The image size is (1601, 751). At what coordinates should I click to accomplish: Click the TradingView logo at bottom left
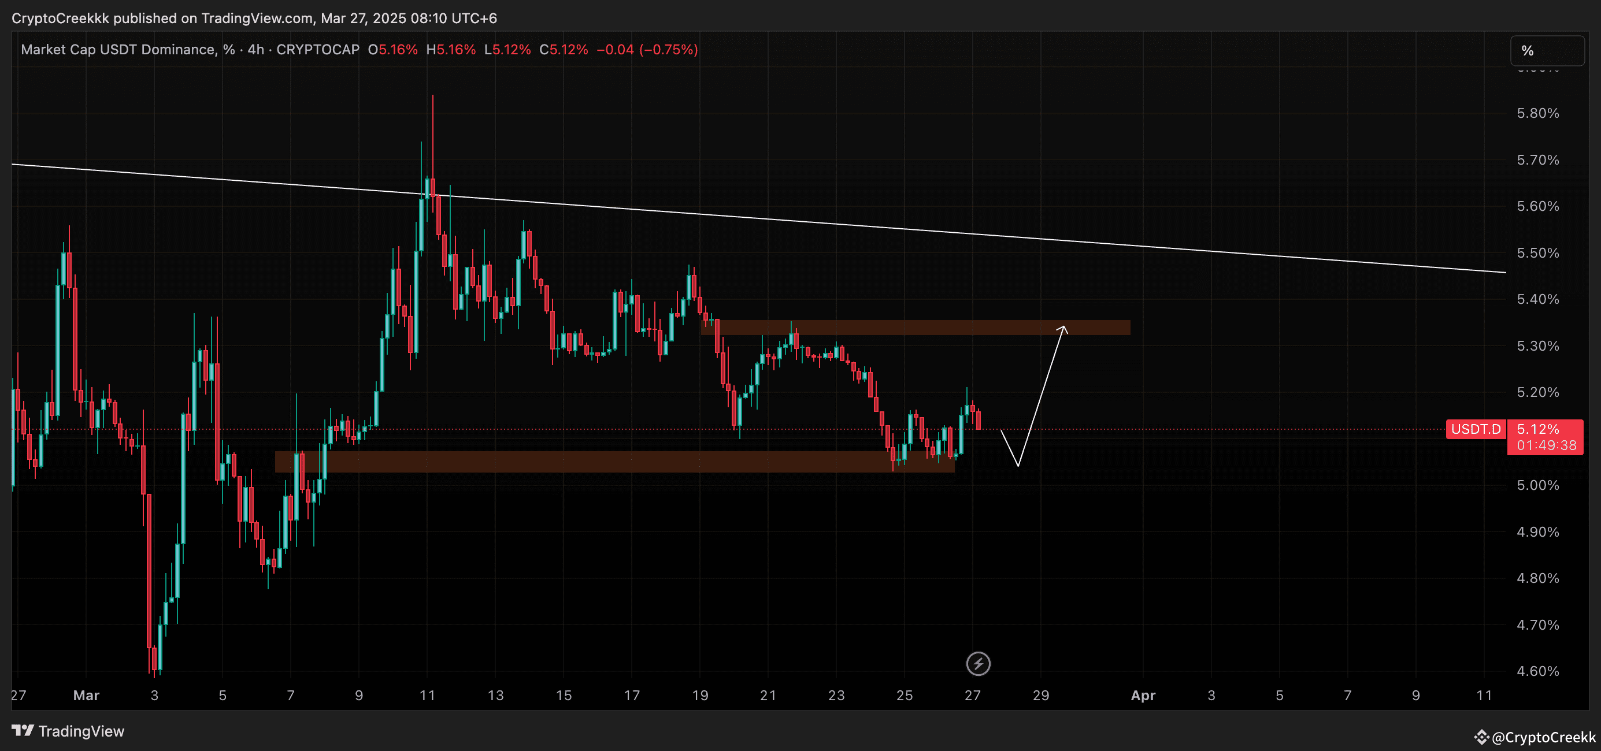coord(68,731)
